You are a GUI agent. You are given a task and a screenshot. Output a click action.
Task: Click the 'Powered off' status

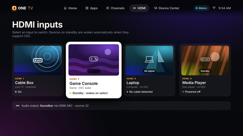(191, 92)
